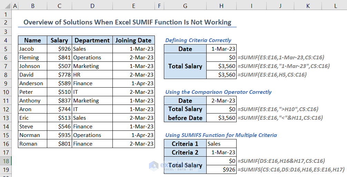Select the Total Salary before Date cell

click(185, 114)
